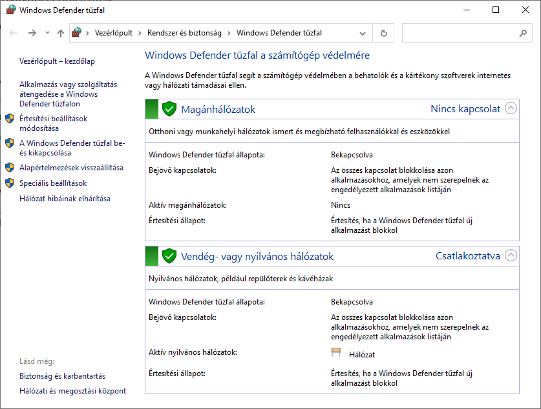Open the chevron after Rendszer és biztonság
The width and height of the screenshot is (541, 409).
click(229, 33)
